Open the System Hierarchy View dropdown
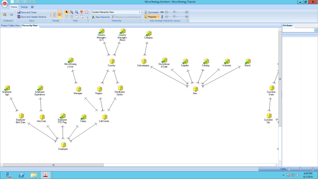 pos(140,12)
